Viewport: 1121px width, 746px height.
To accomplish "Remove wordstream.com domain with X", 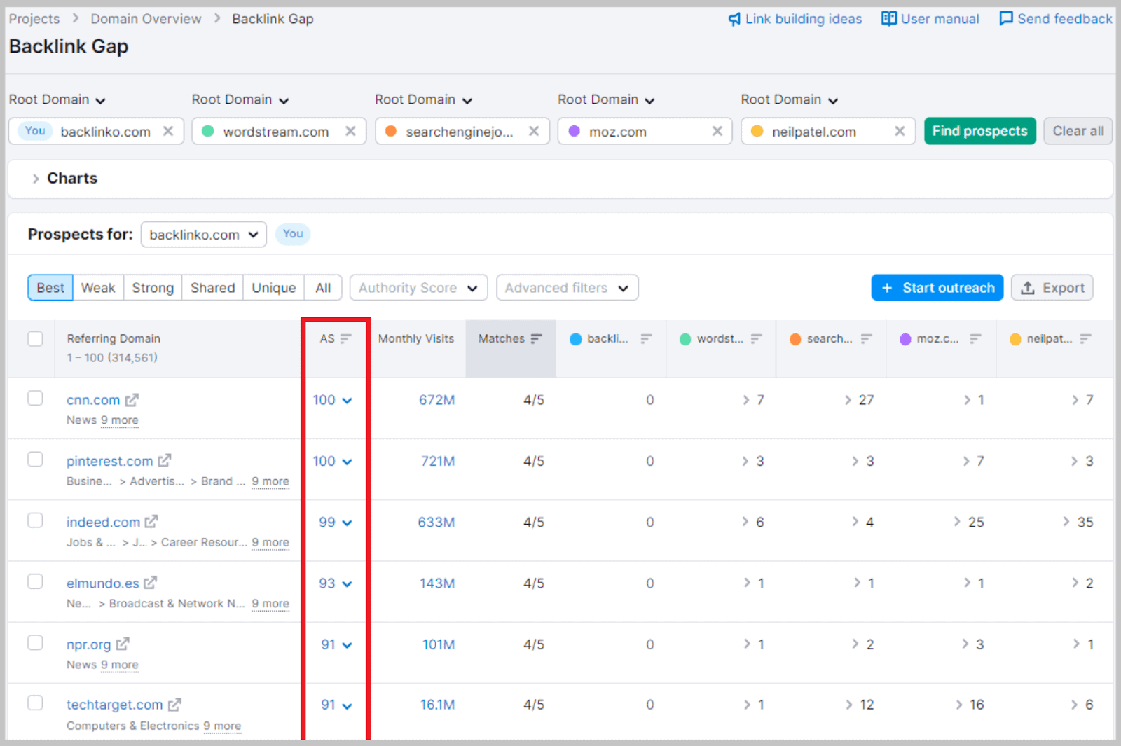I will click(351, 131).
